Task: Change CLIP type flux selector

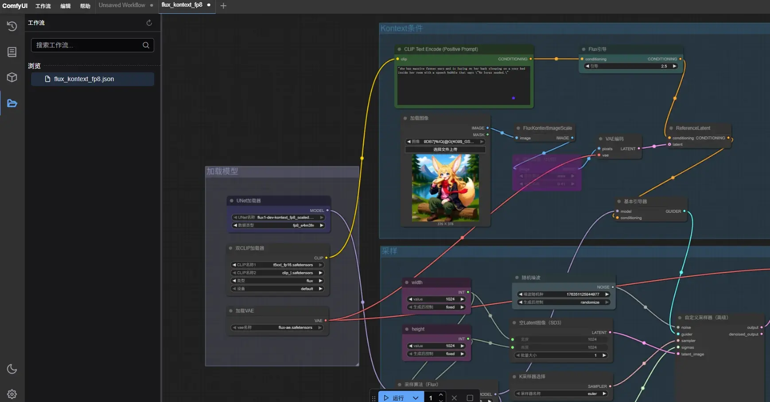Action: click(x=277, y=281)
